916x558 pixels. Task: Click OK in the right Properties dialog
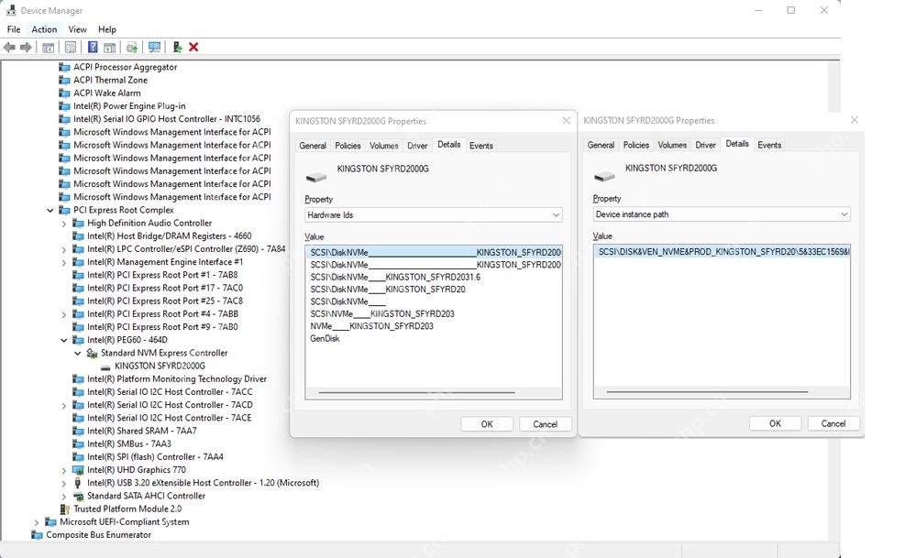coord(775,423)
